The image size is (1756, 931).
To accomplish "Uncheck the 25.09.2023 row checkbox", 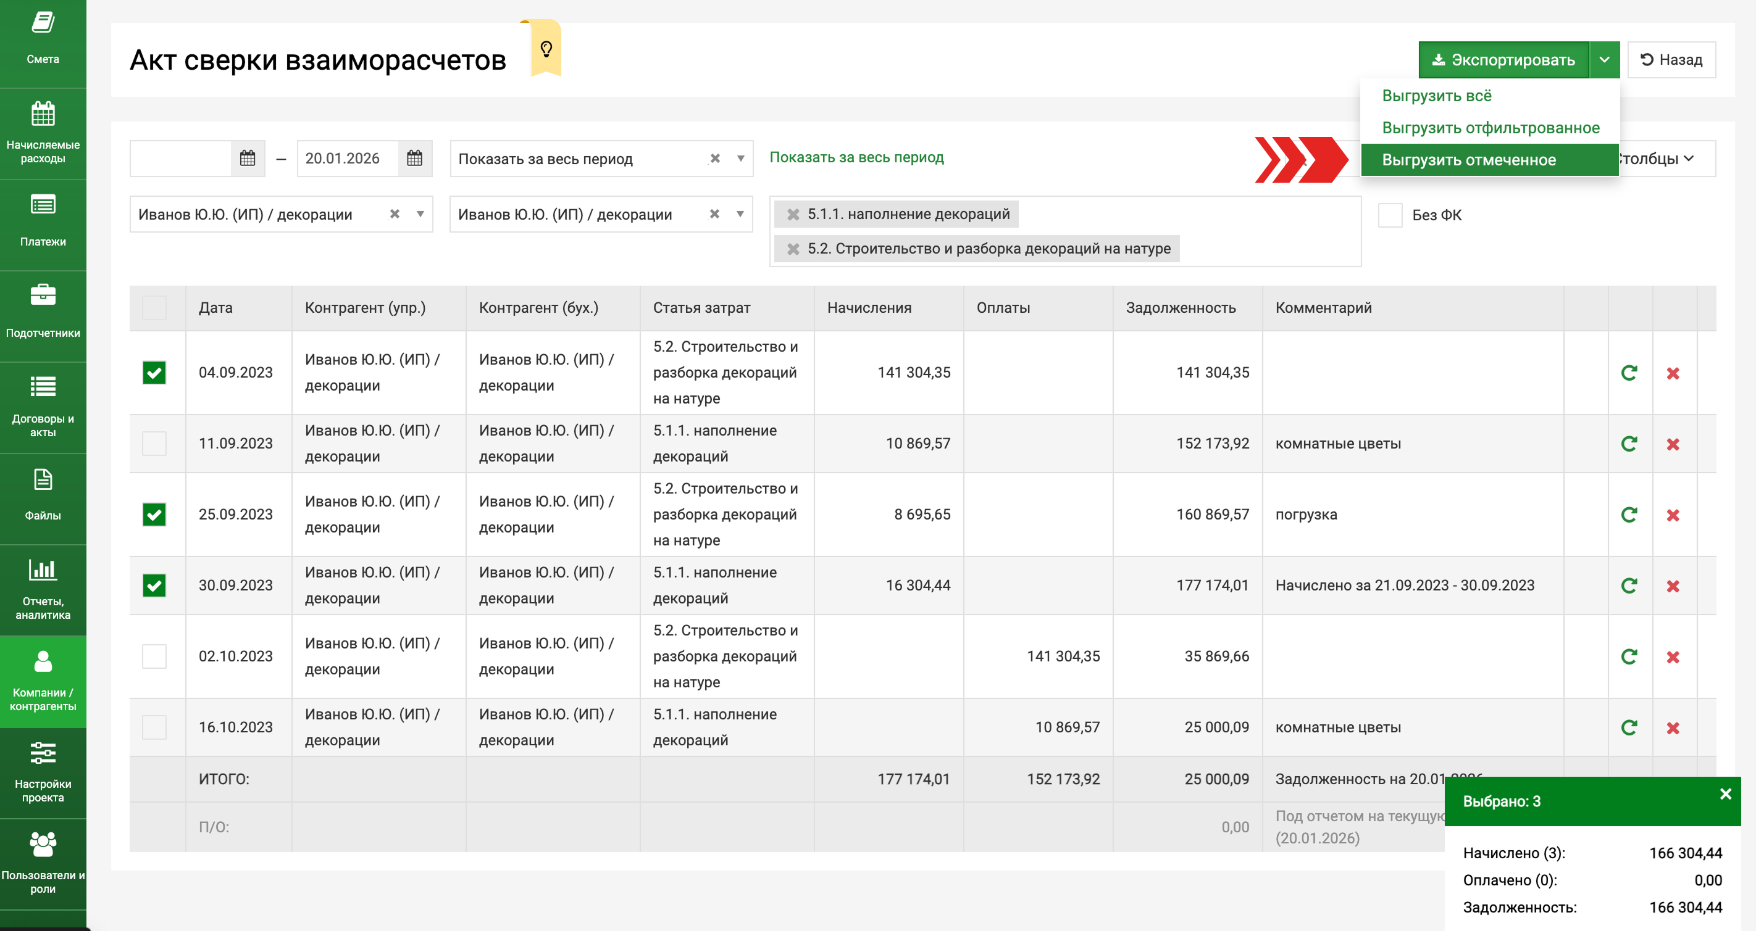I will (154, 515).
